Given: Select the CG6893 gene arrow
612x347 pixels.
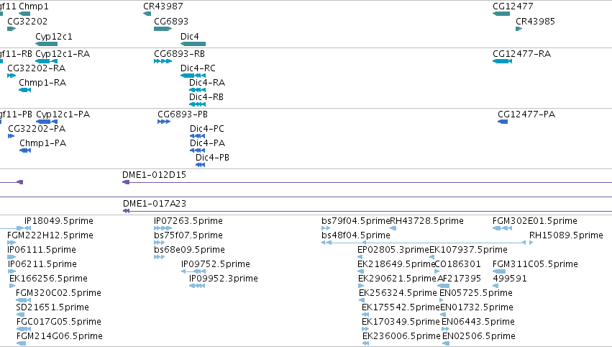Looking at the screenshot, I should point(163,29).
